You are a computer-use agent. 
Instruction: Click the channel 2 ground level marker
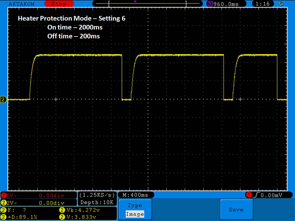[x=3, y=100]
